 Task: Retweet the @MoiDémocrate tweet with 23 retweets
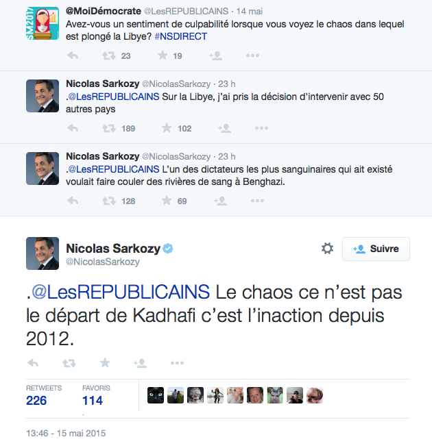coord(108,56)
